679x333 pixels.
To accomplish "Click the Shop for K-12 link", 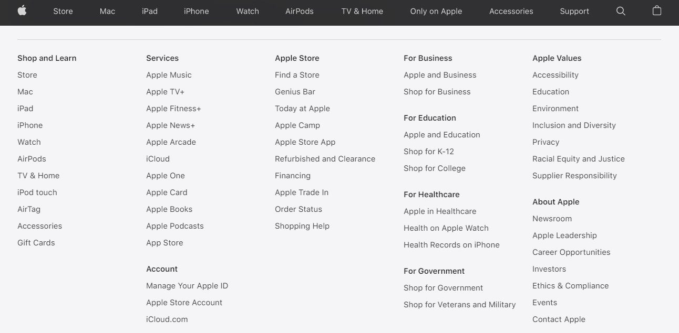I will coord(429,151).
